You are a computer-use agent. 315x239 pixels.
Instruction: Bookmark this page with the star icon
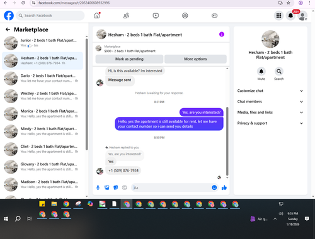tap(289, 3)
